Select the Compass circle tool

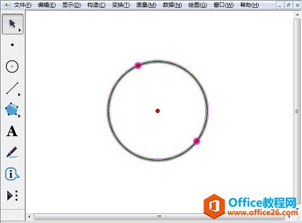(x=12, y=66)
